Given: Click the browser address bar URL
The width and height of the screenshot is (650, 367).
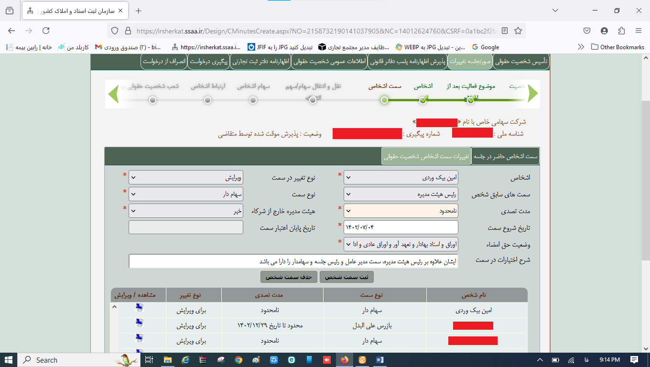Looking at the screenshot, I should click(x=316, y=31).
